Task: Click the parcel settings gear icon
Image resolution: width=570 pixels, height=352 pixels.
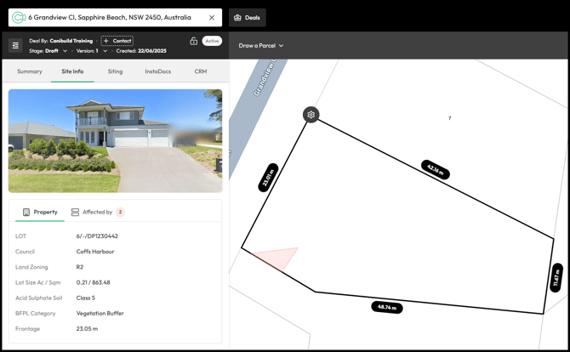Action: coord(311,115)
